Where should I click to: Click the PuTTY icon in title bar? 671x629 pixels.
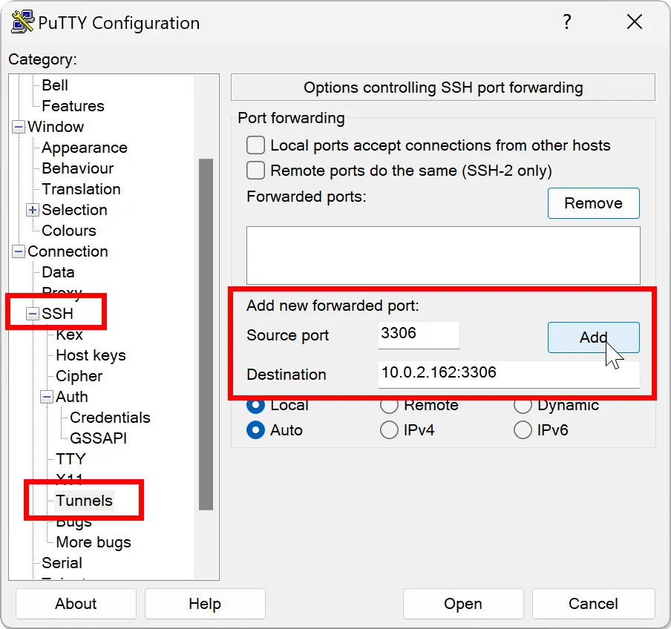click(22, 22)
